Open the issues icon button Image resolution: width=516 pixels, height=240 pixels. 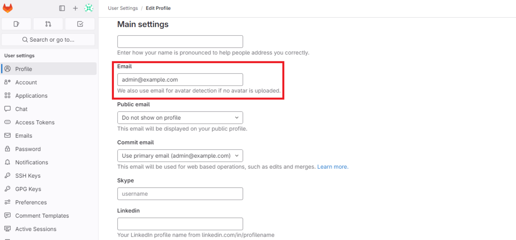coord(16,24)
